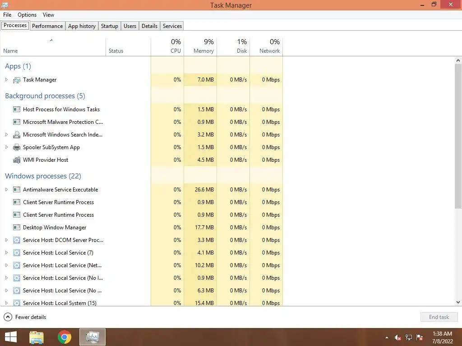Click the Service Host: Local Service (7) gear icon
The height and width of the screenshot is (346, 462).
tap(17, 253)
